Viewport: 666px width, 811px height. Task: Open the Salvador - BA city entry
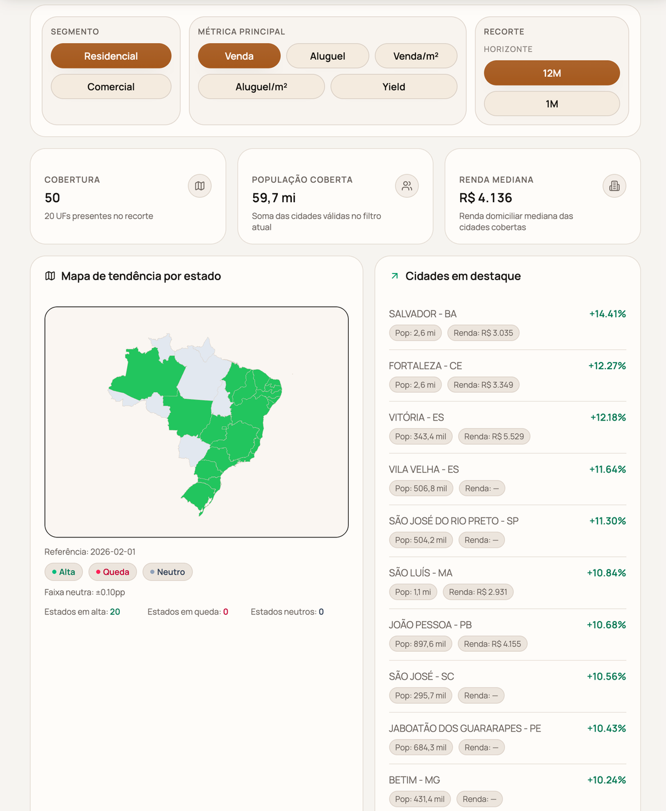423,314
